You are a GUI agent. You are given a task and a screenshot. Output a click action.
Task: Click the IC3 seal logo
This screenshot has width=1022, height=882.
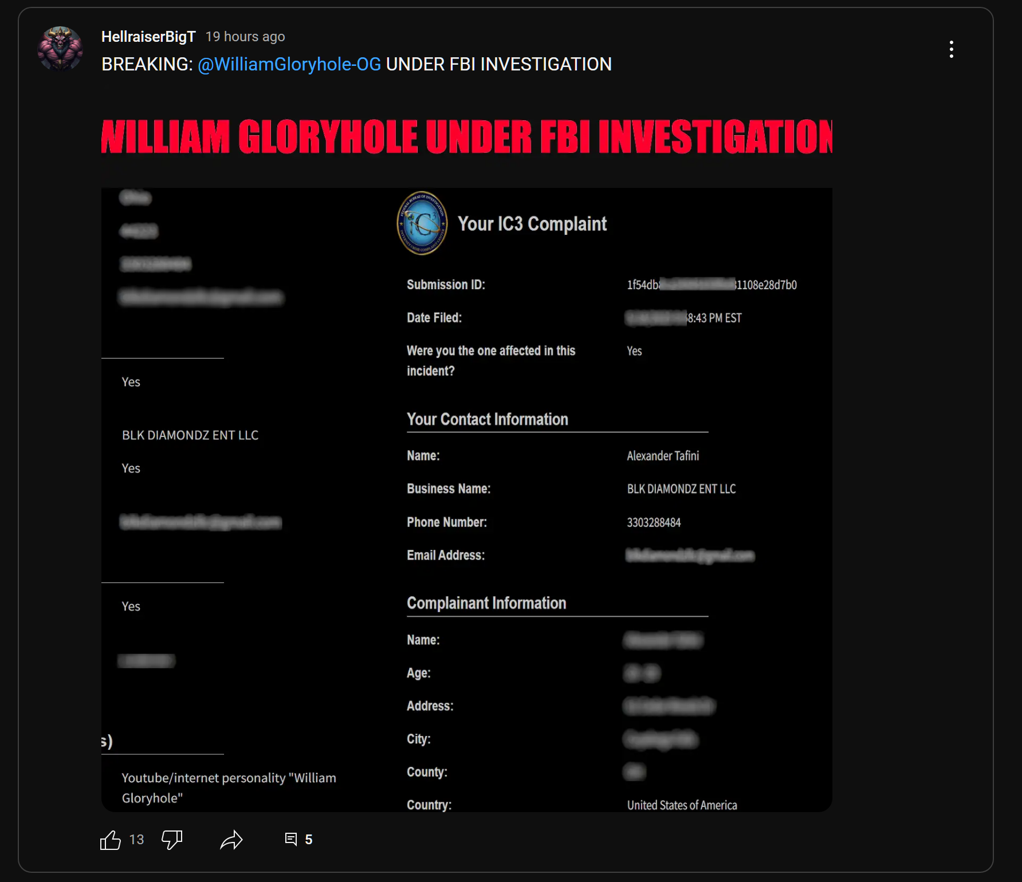coord(422,223)
